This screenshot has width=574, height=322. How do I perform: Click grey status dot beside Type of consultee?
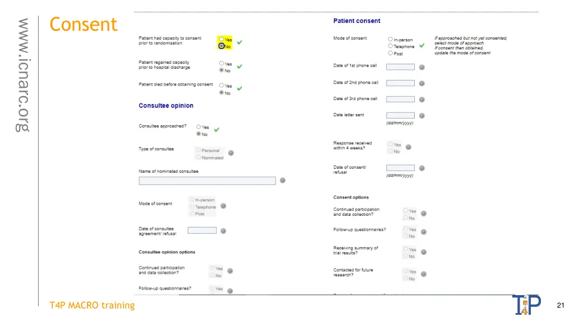coord(231,153)
